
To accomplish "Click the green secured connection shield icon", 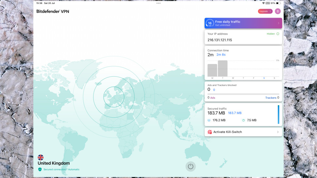I will pyautogui.click(x=40, y=169).
